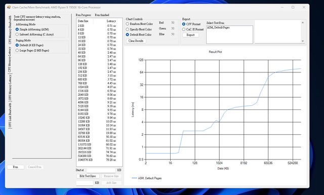The width and height of the screenshot is (324, 195).
Task: Click the Export button
Action: [190, 35]
